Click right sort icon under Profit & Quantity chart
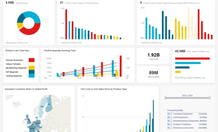 pos(127,78)
